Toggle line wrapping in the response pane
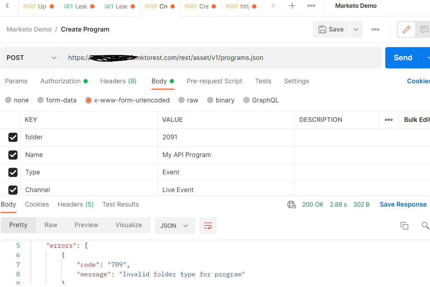Image resolution: width=430 pixels, height=287 pixels. pos(208,226)
